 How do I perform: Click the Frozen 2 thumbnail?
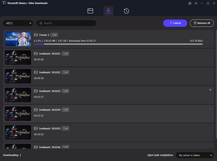tap(18, 39)
